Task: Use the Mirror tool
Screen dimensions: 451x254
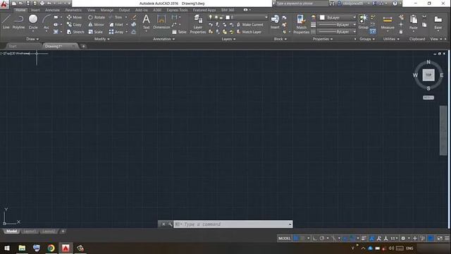Action: tap(96, 25)
